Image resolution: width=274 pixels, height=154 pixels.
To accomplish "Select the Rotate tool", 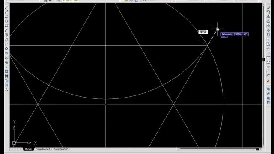I will pos(268,35).
